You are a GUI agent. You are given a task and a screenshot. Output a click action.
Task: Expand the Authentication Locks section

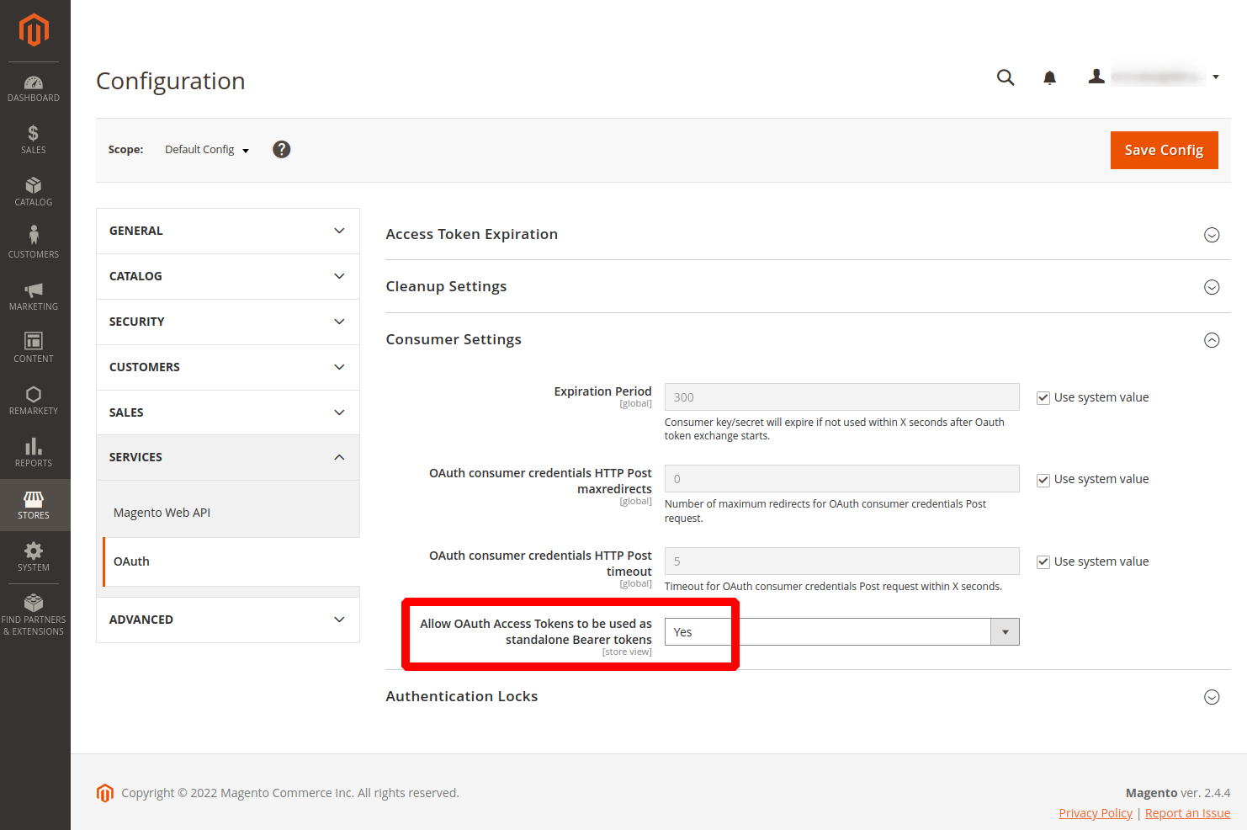pyautogui.click(x=808, y=697)
